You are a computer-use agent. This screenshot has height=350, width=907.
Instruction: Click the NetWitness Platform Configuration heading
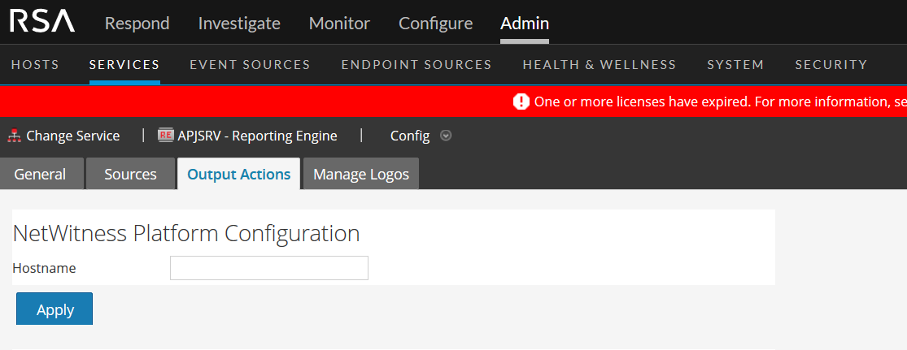(185, 233)
